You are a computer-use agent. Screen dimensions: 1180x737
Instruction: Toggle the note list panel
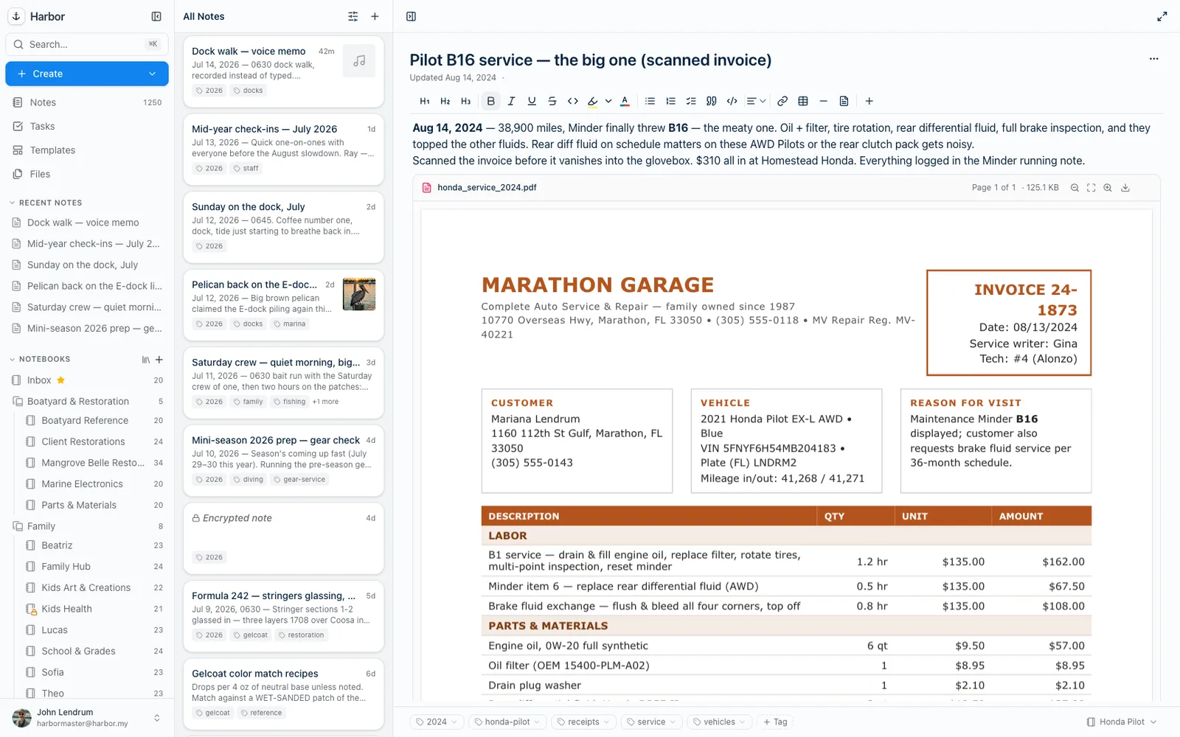[x=412, y=16]
